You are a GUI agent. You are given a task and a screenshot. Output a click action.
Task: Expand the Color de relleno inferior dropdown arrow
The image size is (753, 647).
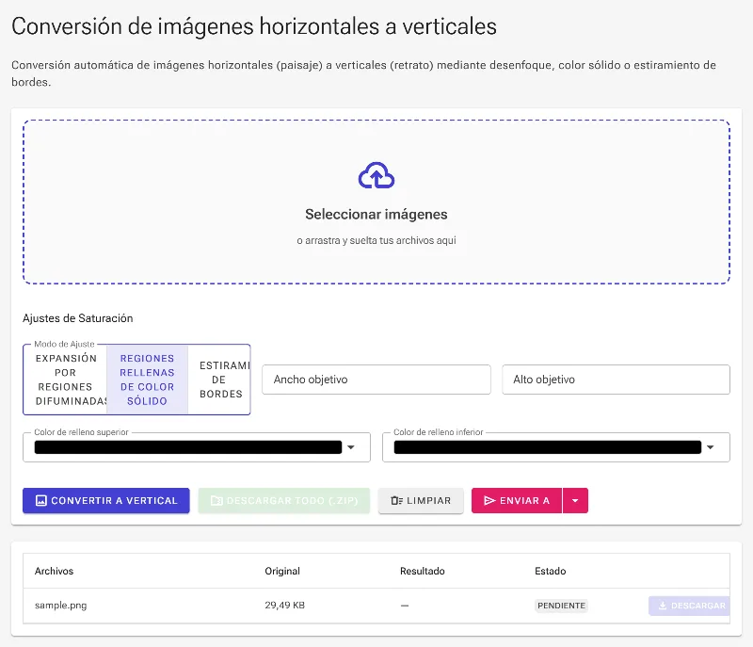pos(711,447)
